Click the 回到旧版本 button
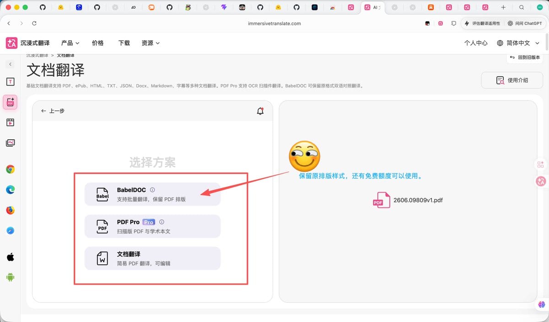This screenshot has height=322, width=549. click(x=525, y=58)
